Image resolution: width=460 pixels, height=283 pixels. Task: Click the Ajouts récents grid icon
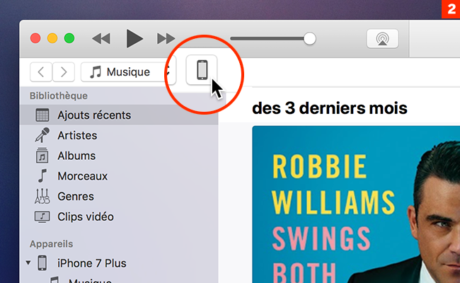(x=42, y=115)
